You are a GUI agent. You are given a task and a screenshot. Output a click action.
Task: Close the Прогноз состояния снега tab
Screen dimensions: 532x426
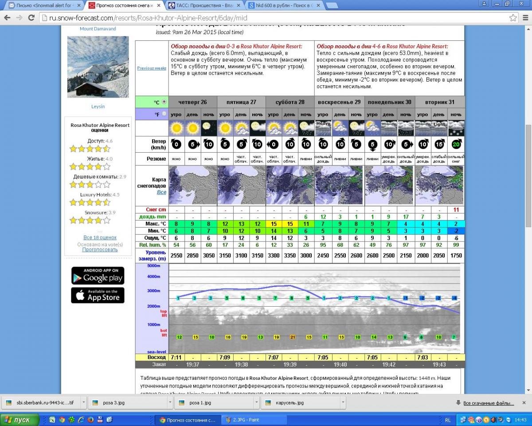(159, 5)
